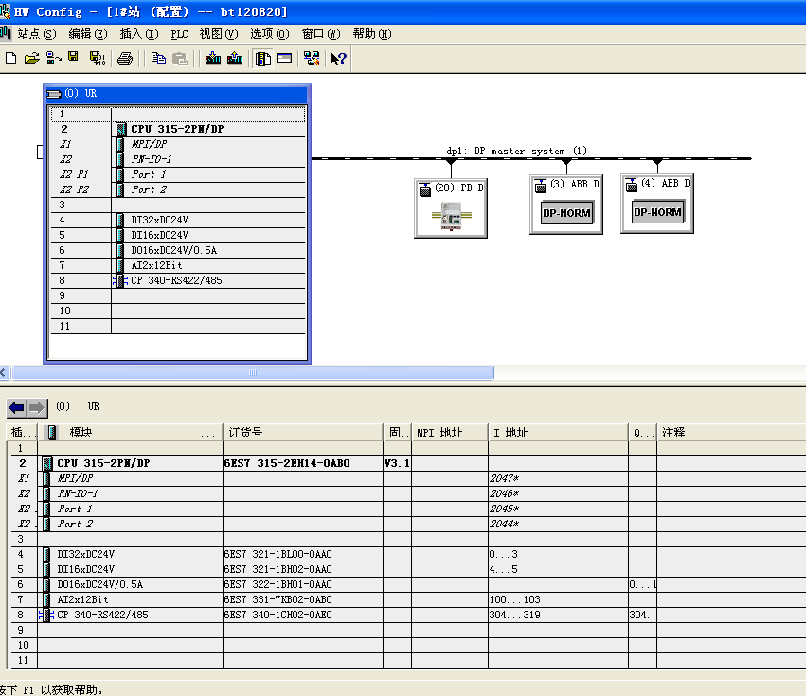
Task: Click the address overview toolbar icon
Action: 284,58
